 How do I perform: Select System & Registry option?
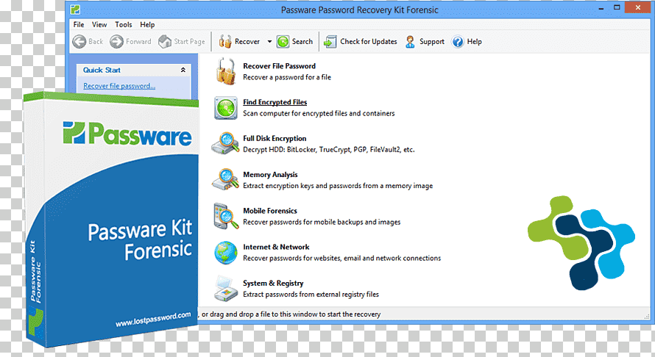273,284
